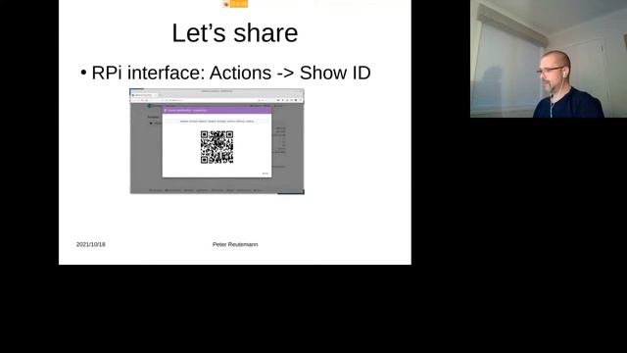The height and width of the screenshot is (353, 627).
Task: Click the "Let's share" slide title
Action: coord(235,32)
